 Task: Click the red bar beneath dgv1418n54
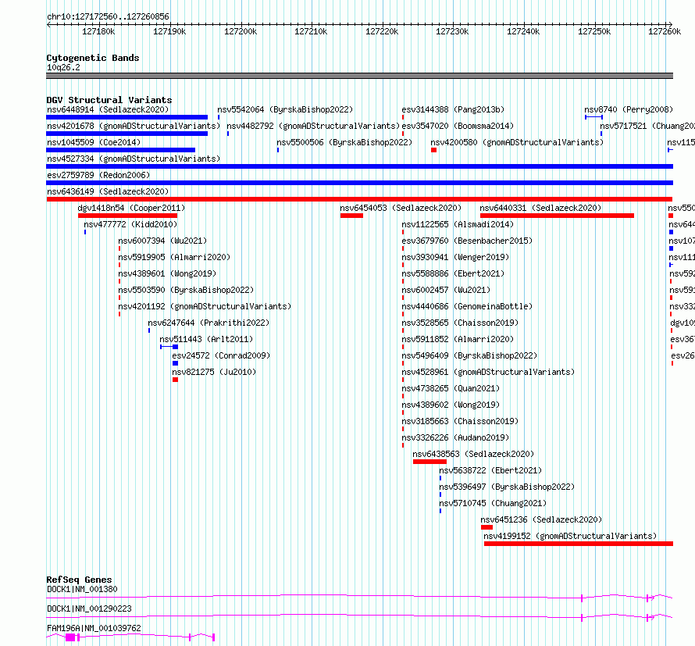pos(127,216)
